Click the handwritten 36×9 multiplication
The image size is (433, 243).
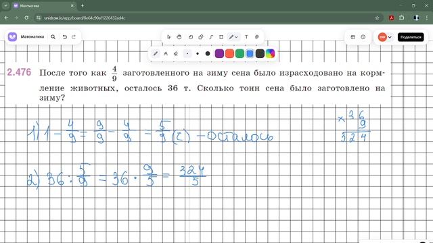(355, 126)
